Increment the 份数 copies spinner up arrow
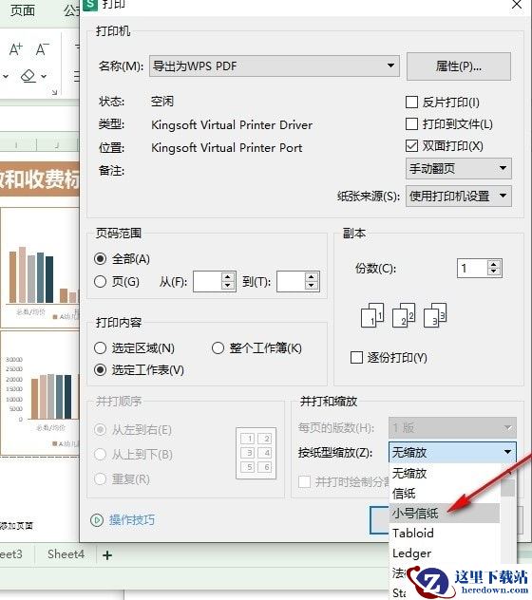532x600 pixels. 494,264
